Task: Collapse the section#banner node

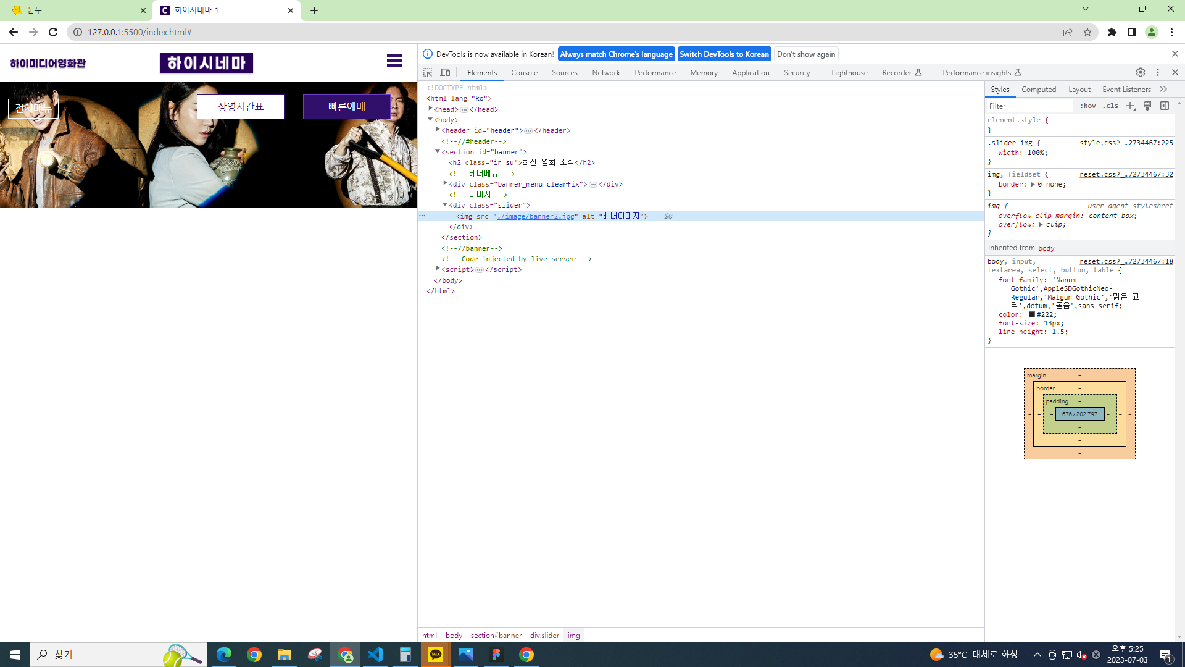Action: tap(438, 151)
